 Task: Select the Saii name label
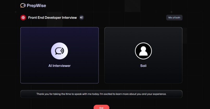(x=143, y=66)
